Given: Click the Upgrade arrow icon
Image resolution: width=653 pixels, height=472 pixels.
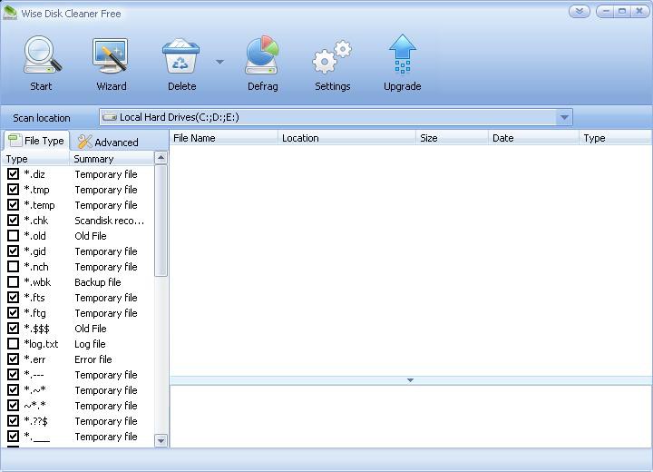Looking at the screenshot, I should click(402, 57).
